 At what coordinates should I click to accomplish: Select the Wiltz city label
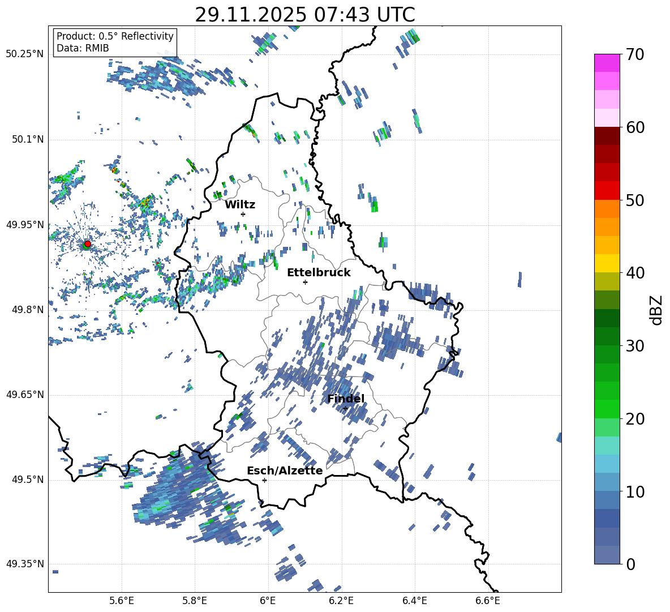click(x=240, y=204)
